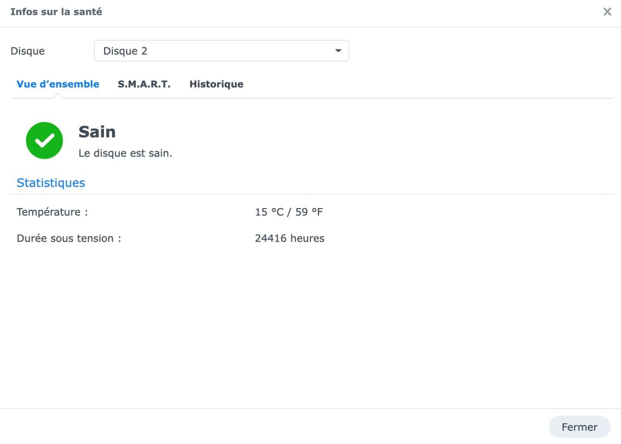Close the Infos sur la santé dialog

click(x=607, y=12)
